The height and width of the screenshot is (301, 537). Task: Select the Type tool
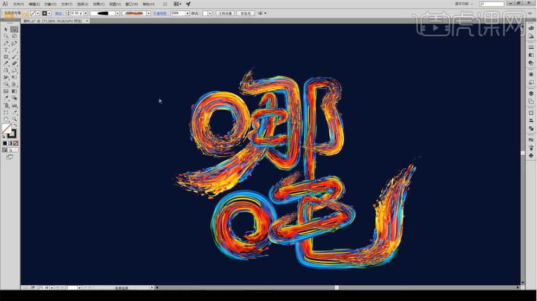[x=6, y=50]
